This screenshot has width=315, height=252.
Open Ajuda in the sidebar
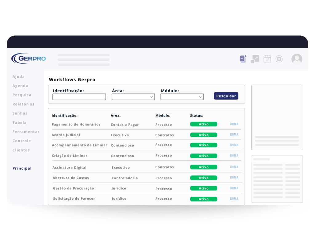point(18,77)
